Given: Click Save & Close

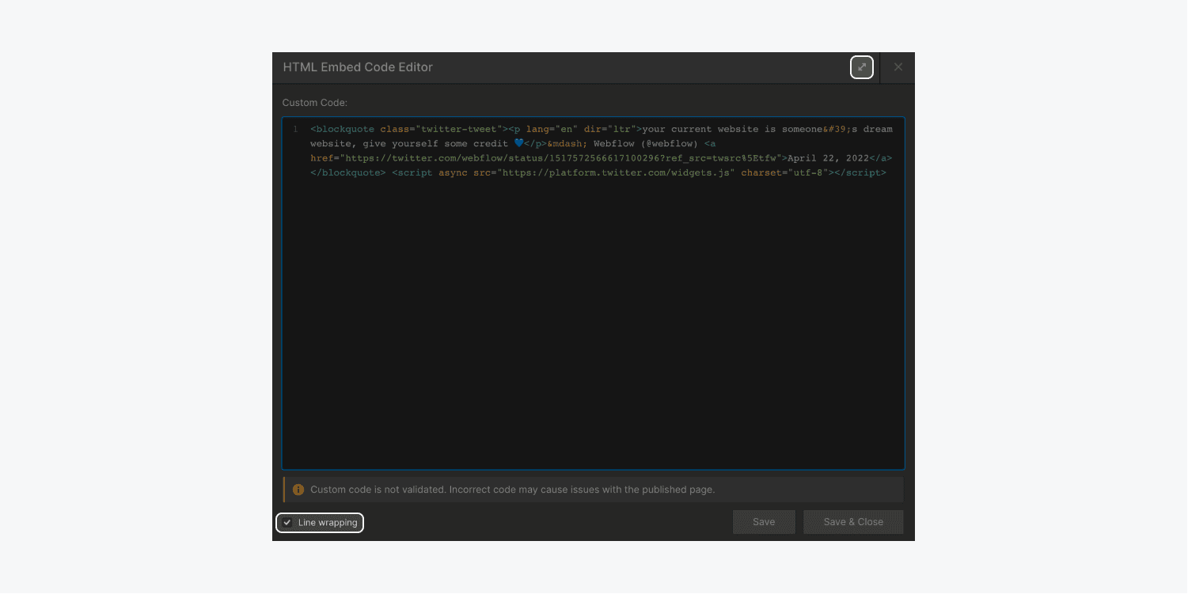Looking at the screenshot, I should click(x=853, y=521).
